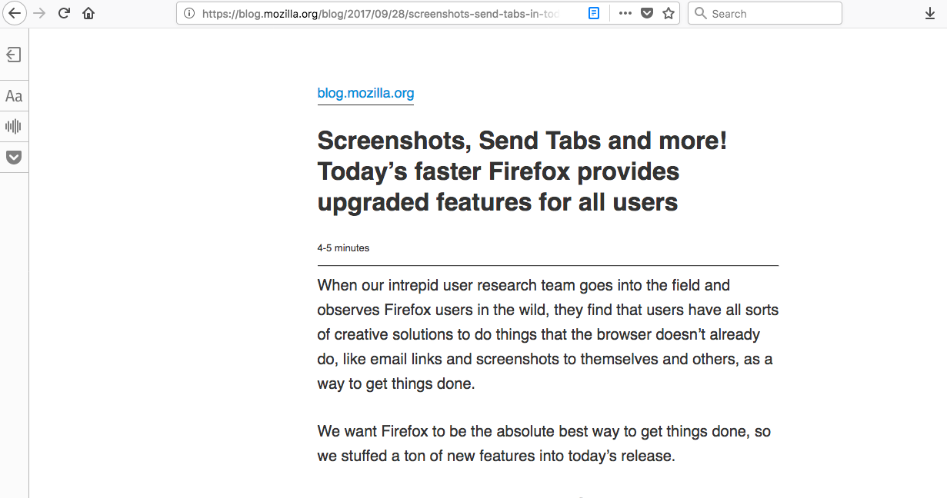This screenshot has width=947, height=498.
Task: Open the page actions three-dot menu
Action: click(x=625, y=13)
